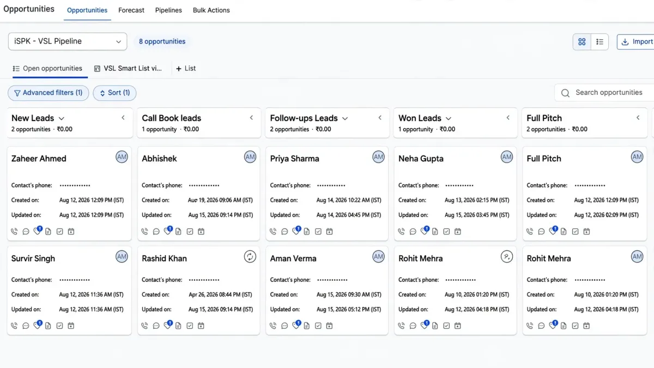Open the appointment calendar icon on Abhishek's card
Viewport: 654px width, 368px height.
coord(201,232)
